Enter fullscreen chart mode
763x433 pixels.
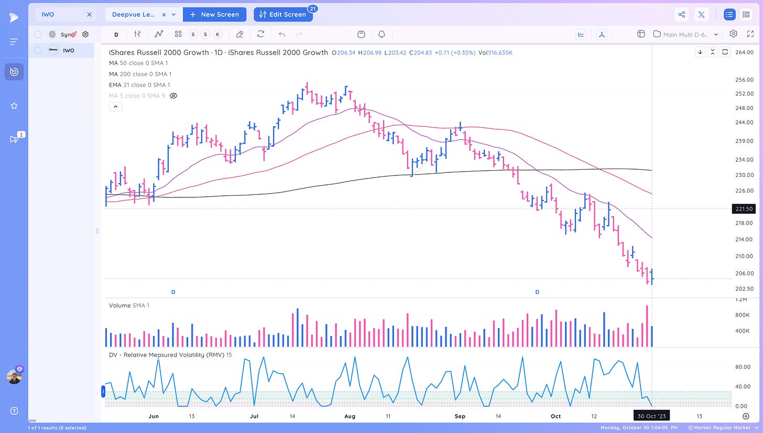750,34
